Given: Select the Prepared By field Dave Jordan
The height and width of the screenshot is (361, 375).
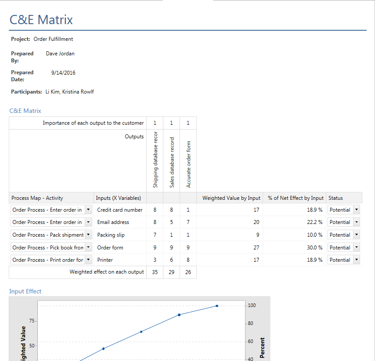Looking at the screenshot, I should 60,54.
